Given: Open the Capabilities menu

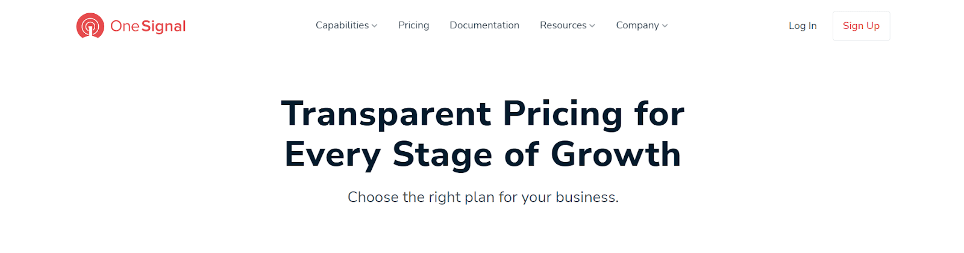Looking at the screenshot, I should click(342, 25).
